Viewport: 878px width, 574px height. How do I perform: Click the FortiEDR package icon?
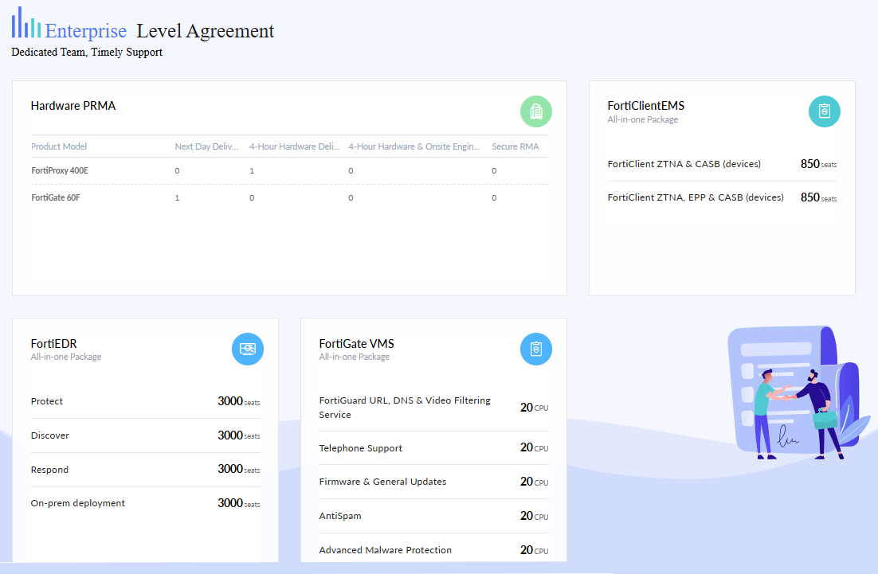click(248, 349)
